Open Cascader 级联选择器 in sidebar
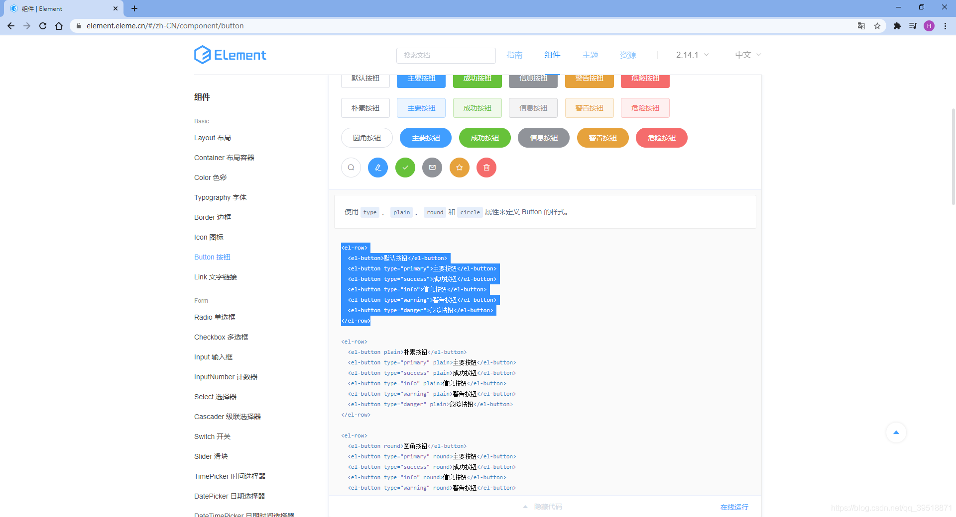This screenshot has width=956, height=517. click(228, 417)
